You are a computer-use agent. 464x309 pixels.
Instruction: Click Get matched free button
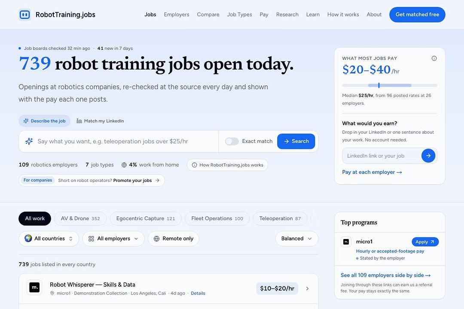click(x=417, y=15)
